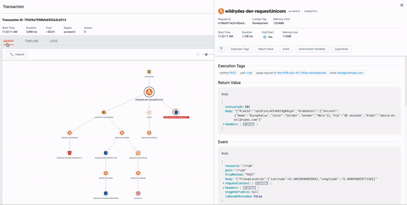
Task: Click the path /ride execution tag
Action: pos(246,73)
